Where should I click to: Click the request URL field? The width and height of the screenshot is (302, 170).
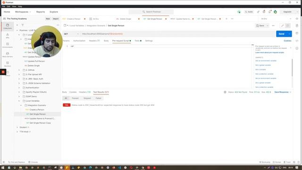pos(178,34)
